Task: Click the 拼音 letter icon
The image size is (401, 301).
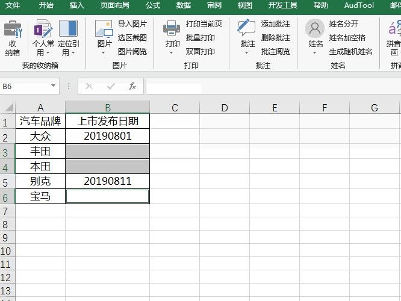Action: pyautogui.click(x=394, y=28)
